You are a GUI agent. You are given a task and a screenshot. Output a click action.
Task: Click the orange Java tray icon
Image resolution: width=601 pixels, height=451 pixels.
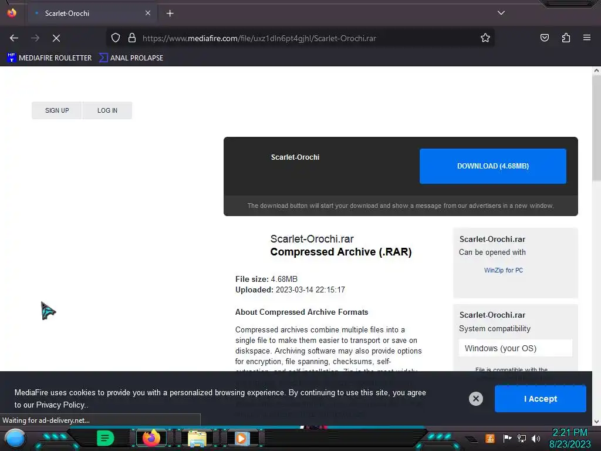[490, 438]
